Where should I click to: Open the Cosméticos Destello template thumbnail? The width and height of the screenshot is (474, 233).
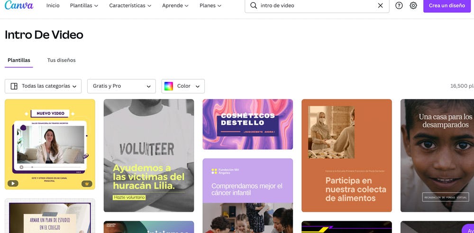click(x=247, y=124)
